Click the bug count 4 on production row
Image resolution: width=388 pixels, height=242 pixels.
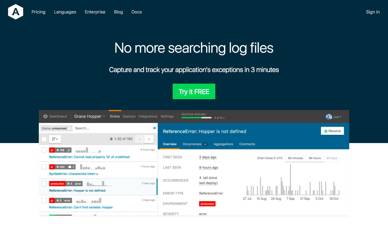[70, 184]
